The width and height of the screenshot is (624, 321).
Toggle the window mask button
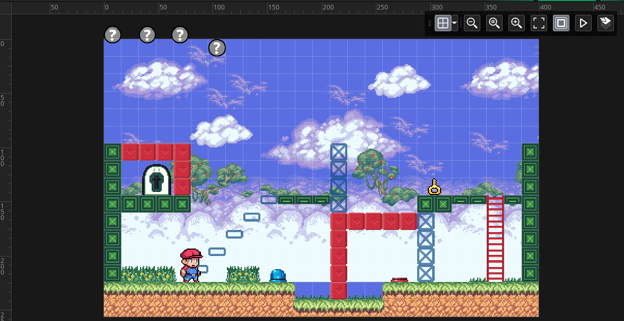tap(561, 23)
